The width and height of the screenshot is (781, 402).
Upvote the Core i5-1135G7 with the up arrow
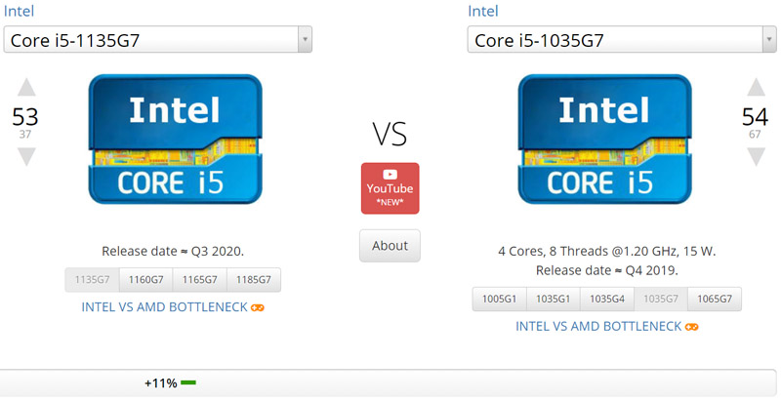click(x=26, y=87)
